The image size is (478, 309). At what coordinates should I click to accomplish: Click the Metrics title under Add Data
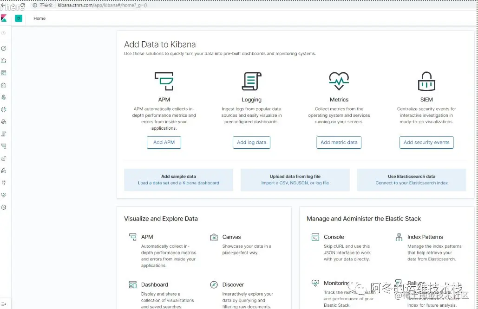(339, 100)
